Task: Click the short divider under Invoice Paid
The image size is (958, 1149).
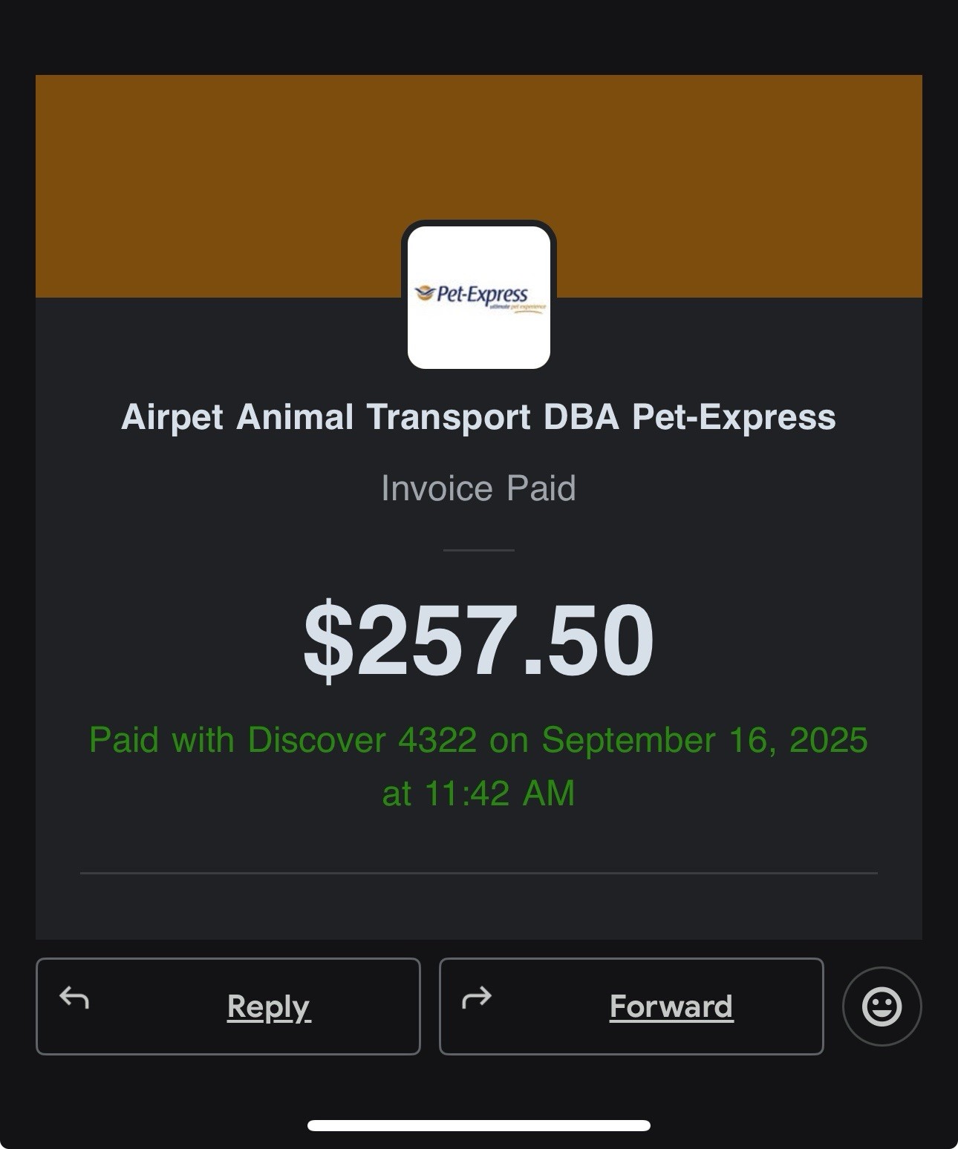Action: [479, 550]
